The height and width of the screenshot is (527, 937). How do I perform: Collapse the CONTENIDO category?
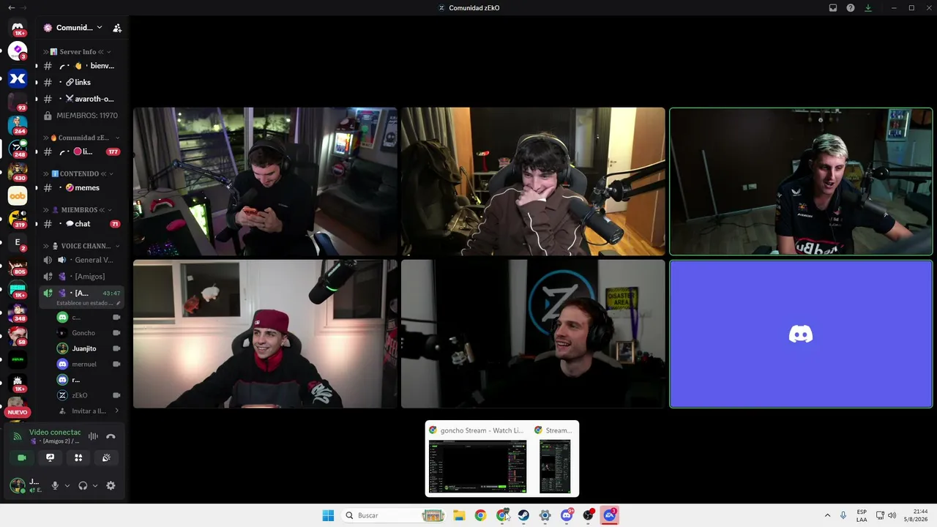(x=79, y=173)
